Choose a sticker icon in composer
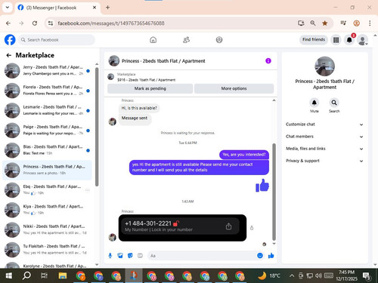Viewport: 378px width, 283px height. pyautogui.click(x=130, y=256)
